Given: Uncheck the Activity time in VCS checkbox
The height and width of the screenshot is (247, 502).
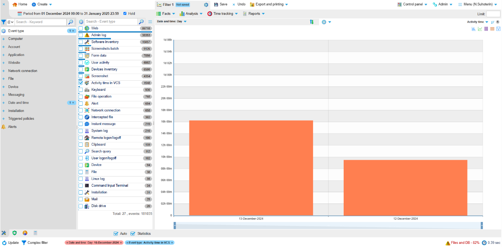Looking at the screenshot, I should (81, 83).
